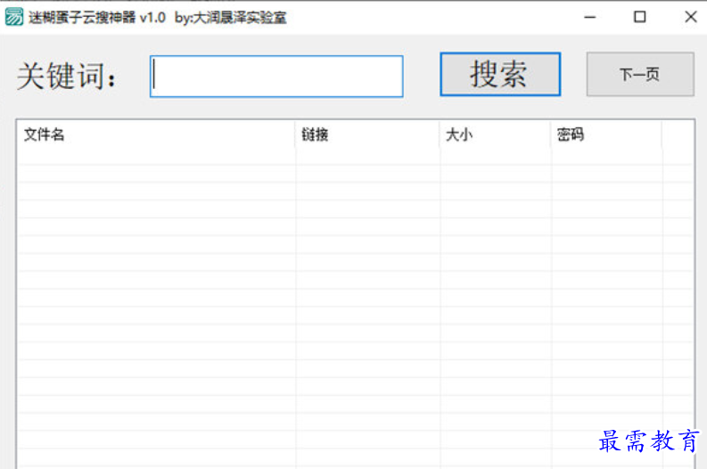This screenshot has height=469, width=707.
Task: Close the 迷糊蛋子云搜神器 window
Action: 691,17
